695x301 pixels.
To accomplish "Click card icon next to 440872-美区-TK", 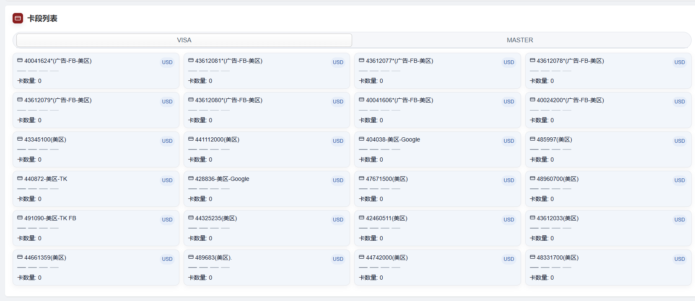I will tap(20, 178).
